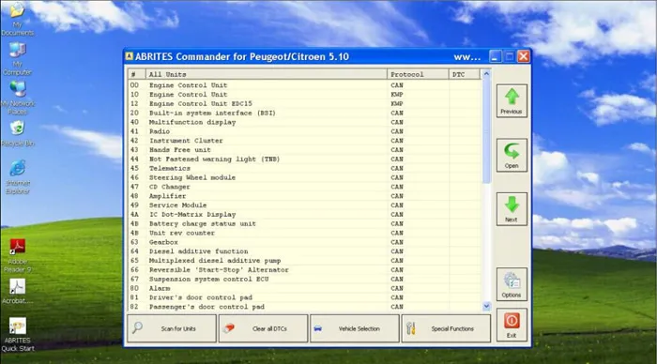Select 'Driver's door control pad' row
The height and width of the screenshot is (364, 657).
[x=305, y=297]
